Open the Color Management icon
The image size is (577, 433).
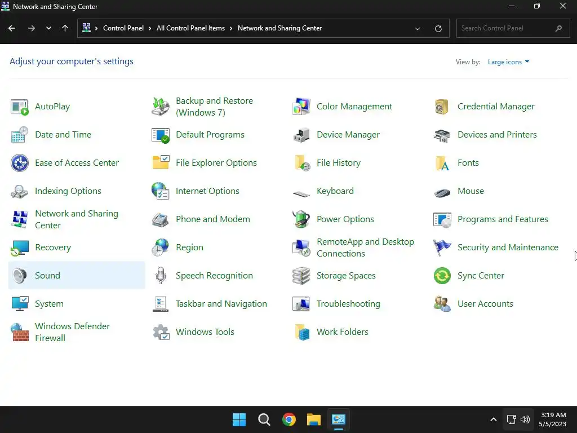[x=301, y=107]
